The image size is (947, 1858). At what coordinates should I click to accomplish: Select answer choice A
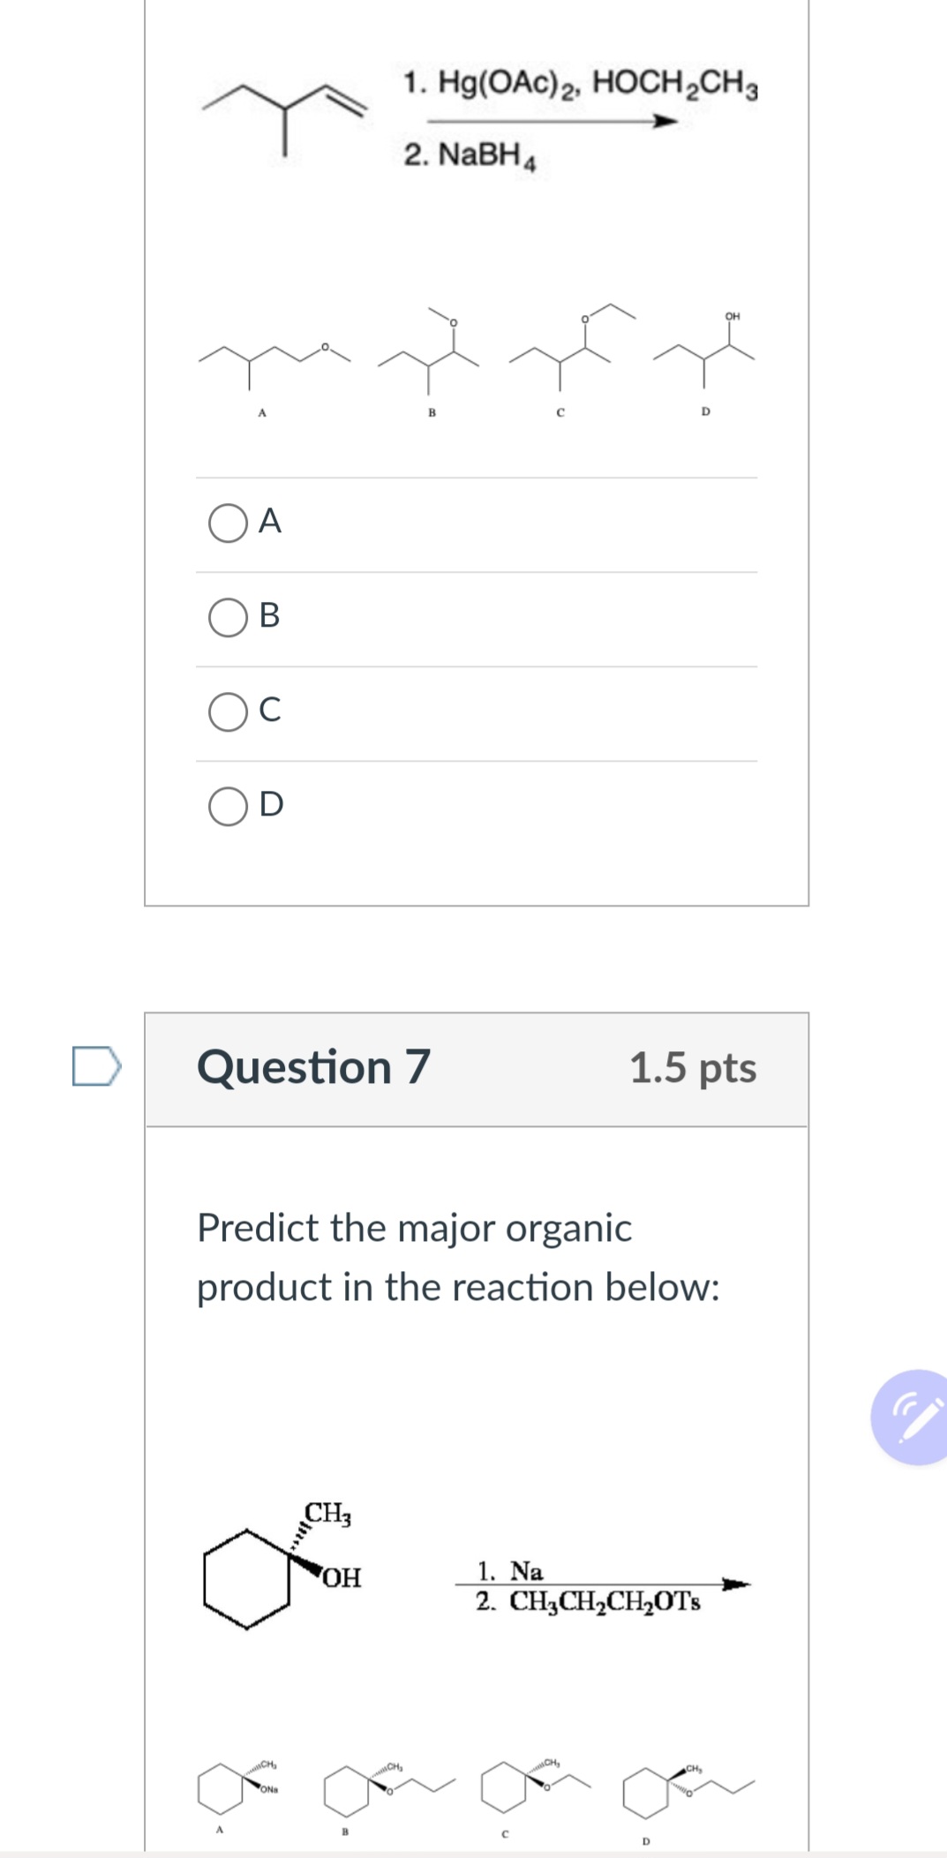click(x=228, y=522)
